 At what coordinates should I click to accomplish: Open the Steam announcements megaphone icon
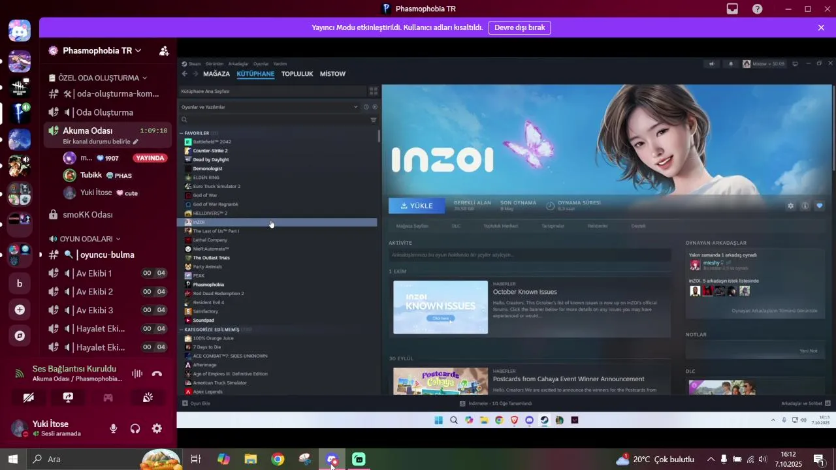pos(712,64)
